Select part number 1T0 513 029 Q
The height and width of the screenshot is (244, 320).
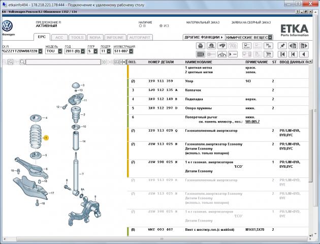(x=163, y=131)
